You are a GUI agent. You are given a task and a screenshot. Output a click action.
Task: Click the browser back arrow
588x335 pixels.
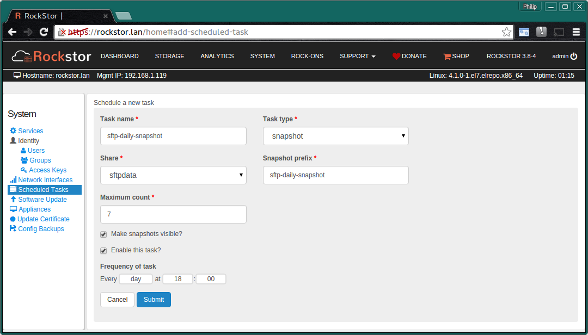13,32
